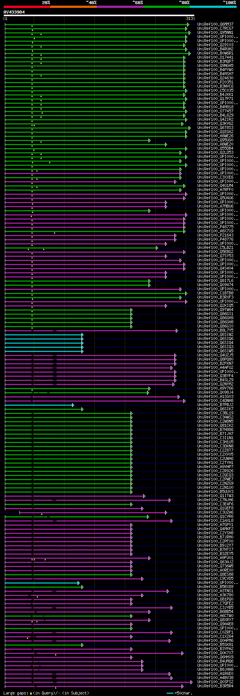This screenshot has width=240, height=696.
Task: Select label UniRef100_Q17P71
Action: pos(215,99)
